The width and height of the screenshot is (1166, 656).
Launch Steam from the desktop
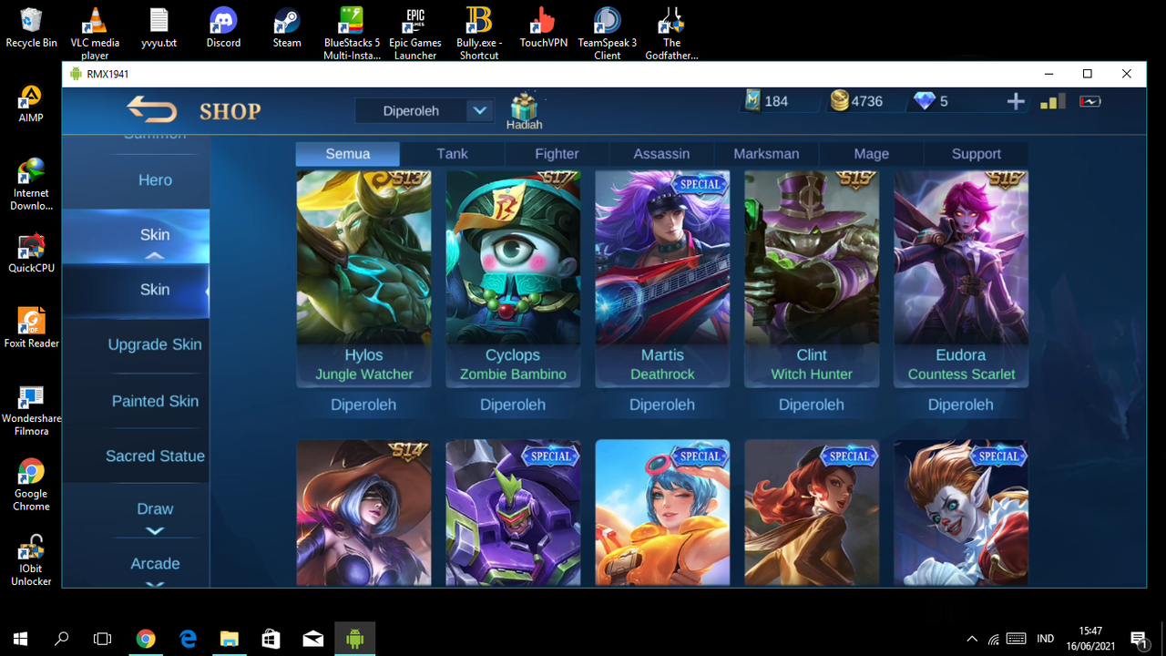(x=287, y=27)
